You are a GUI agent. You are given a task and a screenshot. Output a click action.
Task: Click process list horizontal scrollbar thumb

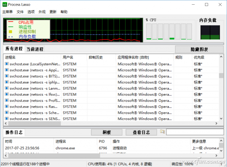(x=34, y=123)
